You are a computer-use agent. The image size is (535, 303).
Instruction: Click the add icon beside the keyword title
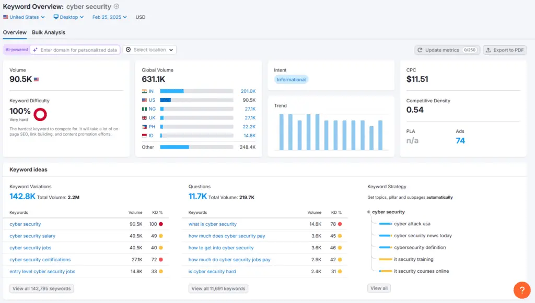pyautogui.click(x=115, y=6)
